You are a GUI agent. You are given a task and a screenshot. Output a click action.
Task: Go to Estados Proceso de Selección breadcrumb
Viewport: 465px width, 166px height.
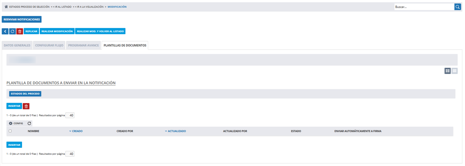point(29,7)
